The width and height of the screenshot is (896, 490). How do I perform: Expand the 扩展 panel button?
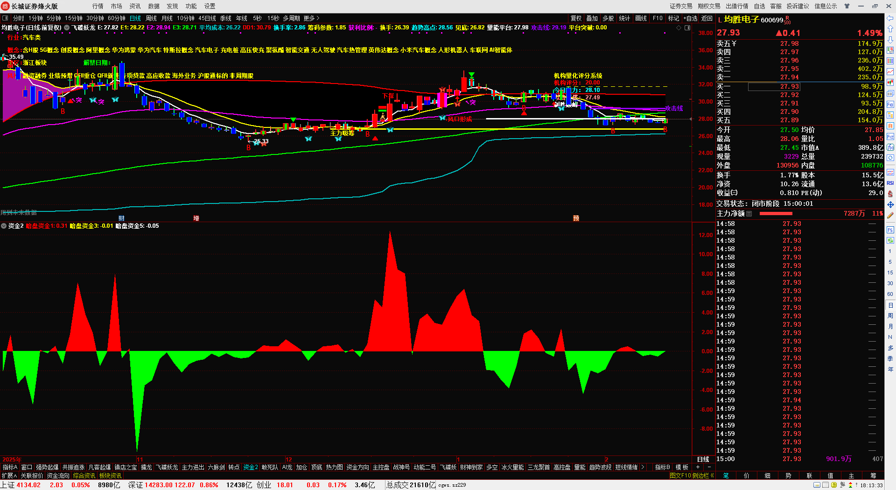coord(9,476)
